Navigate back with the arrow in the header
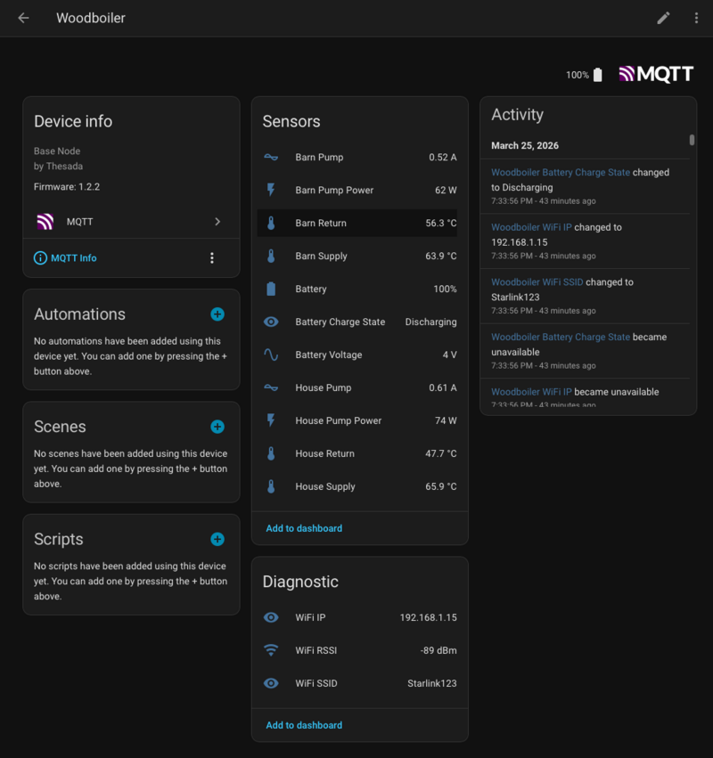This screenshot has height=758, width=713. 23,18
